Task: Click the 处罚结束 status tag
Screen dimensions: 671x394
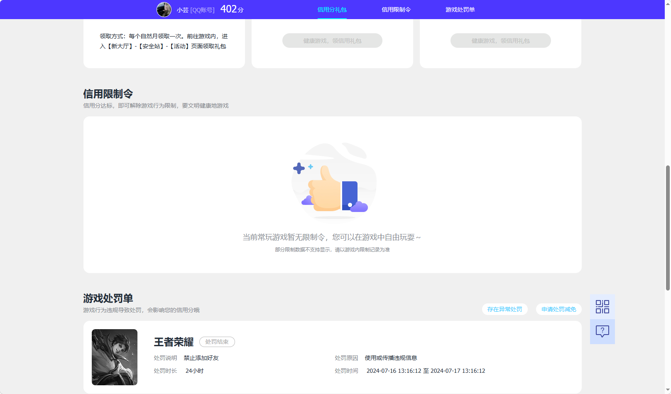Action: 217,342
